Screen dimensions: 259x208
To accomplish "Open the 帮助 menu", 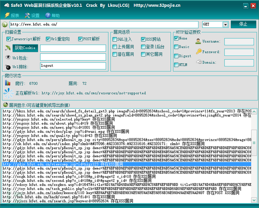I will (x=56, y=15).
